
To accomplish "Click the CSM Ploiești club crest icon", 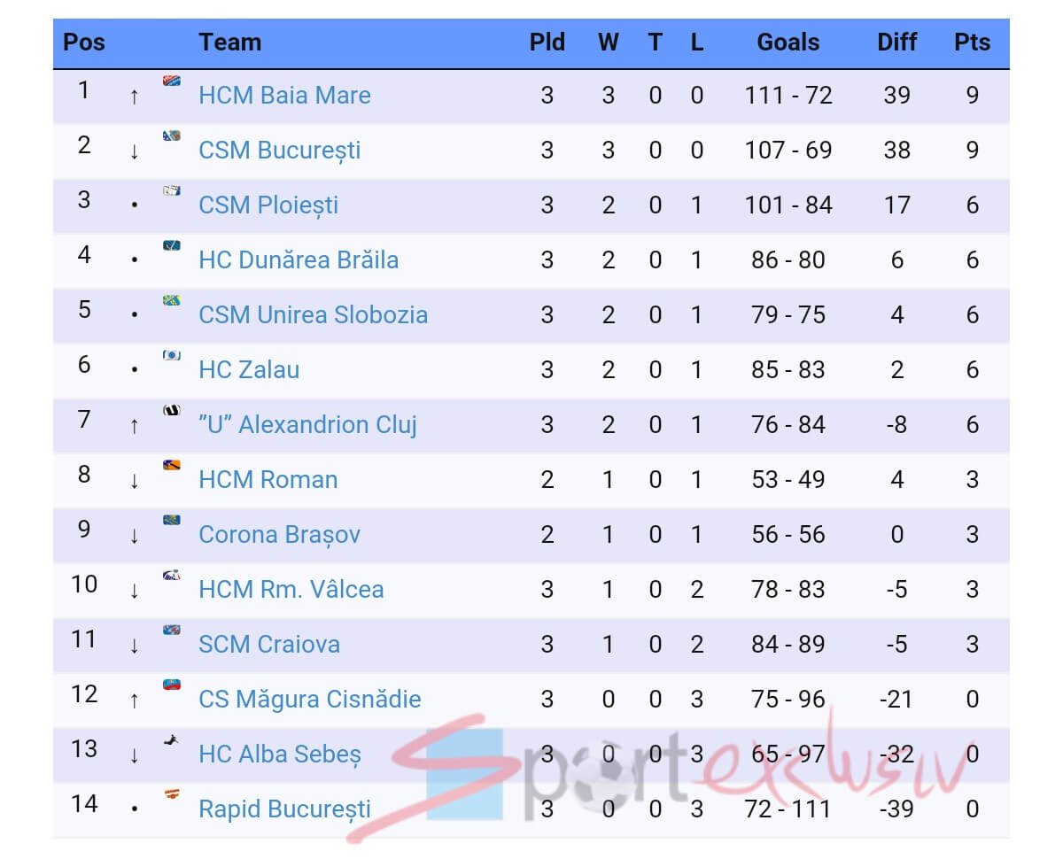I will pos(172,191).
